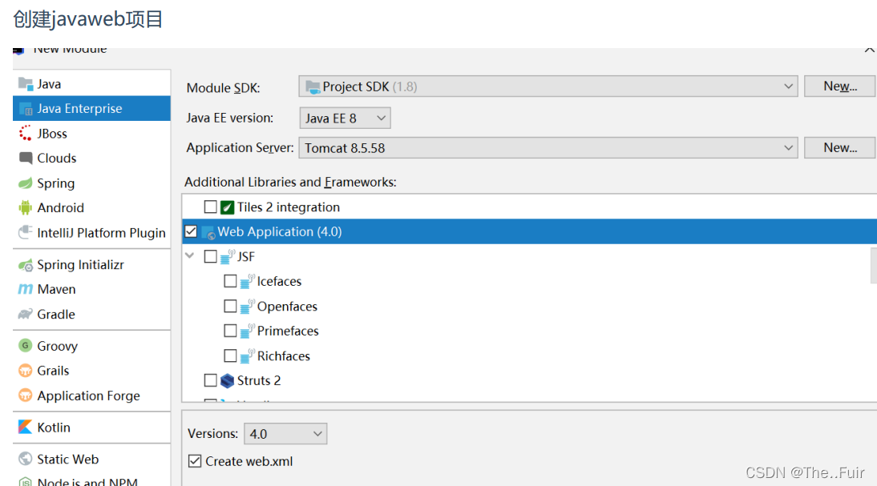Open the Versions 4.0 dropdown
The height and width of the screenshot is (486, 877).
tap(285, 433)
